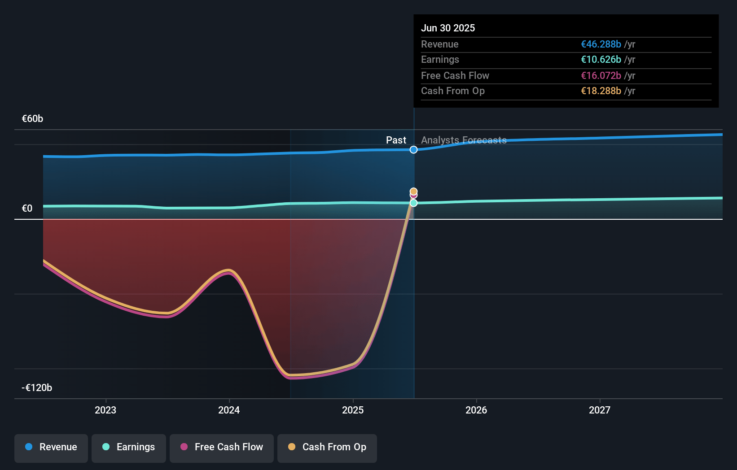Click the orange Cash From Op legend dot
The width and height of the screenshot is (737, 470).
click(292, 447)
